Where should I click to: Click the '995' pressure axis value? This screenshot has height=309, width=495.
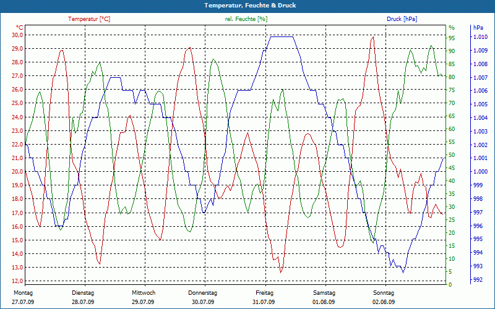[x=477, y=239]
